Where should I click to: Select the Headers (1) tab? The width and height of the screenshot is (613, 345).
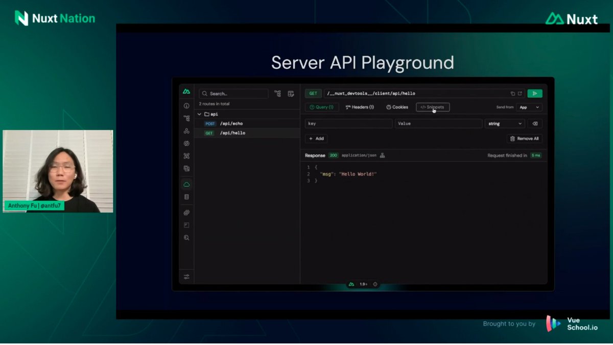click(x=360, y=107)
